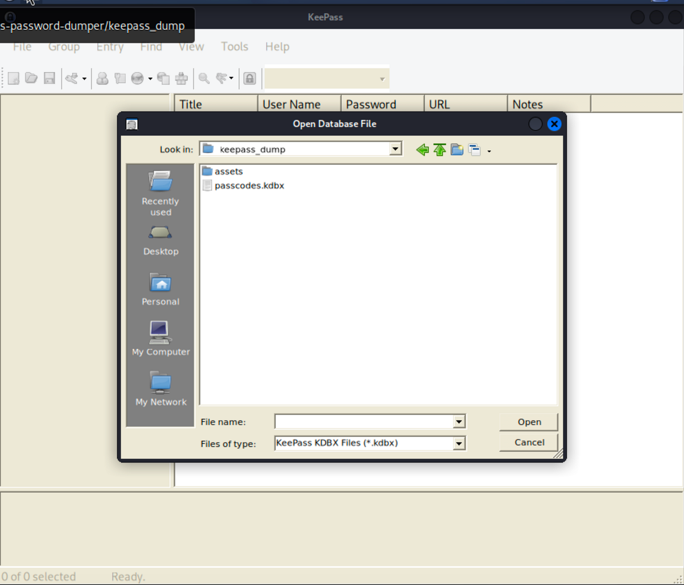
Task: Open the View Menu small dropdown arrow
Action: (x=489, y=151)
